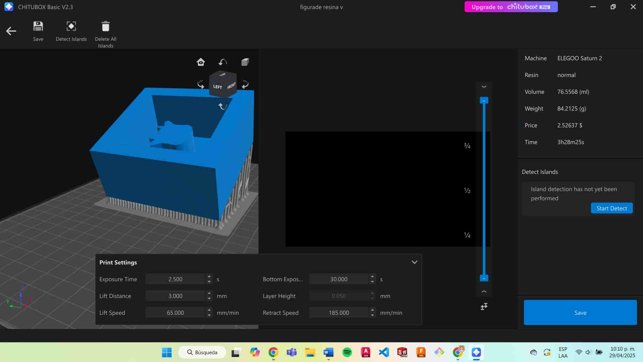Rotate view clockwise arrow right of cube

pyautogui.click(x=245, y=85)
